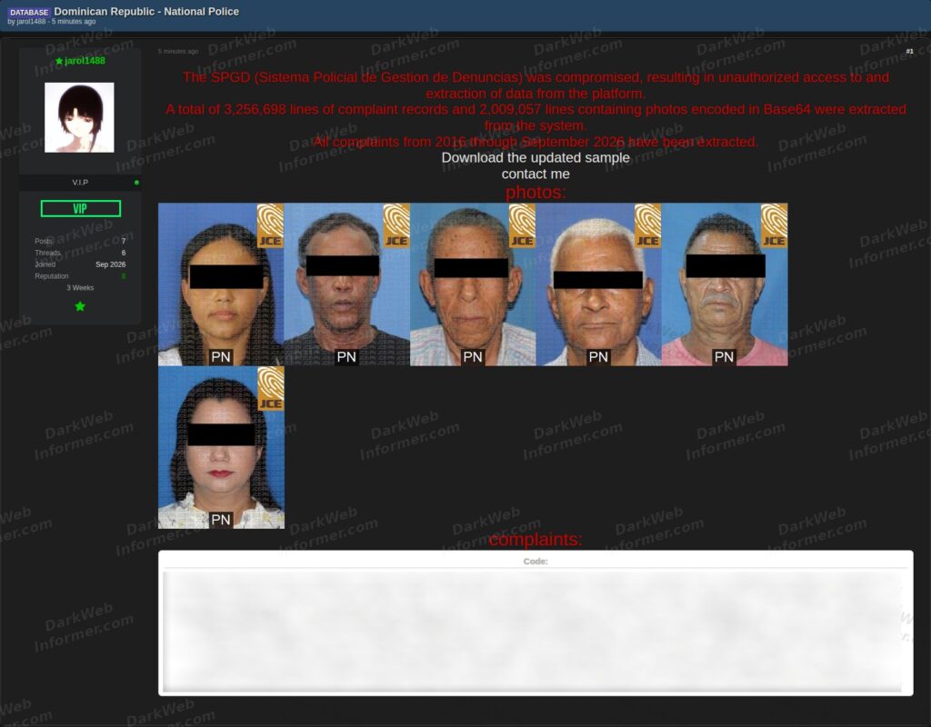Click 'Download the updated sample' text
Screen dimensions: 931x727
[536, 158]
